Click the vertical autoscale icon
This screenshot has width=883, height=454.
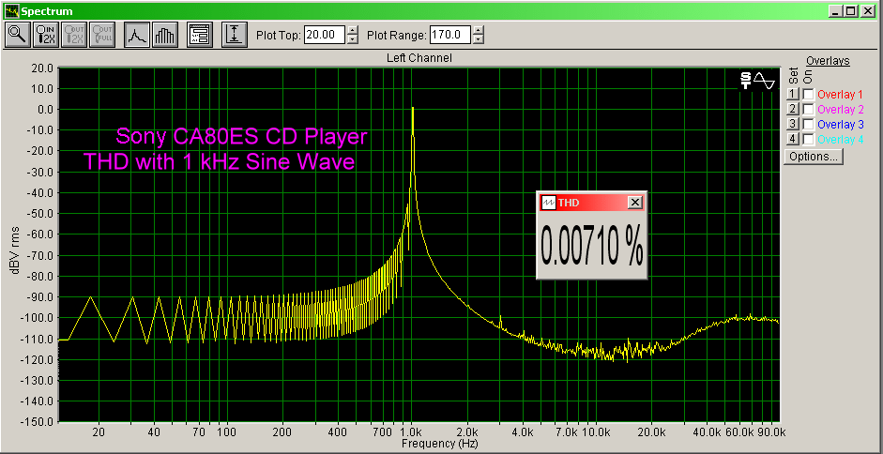coord(235,35)
